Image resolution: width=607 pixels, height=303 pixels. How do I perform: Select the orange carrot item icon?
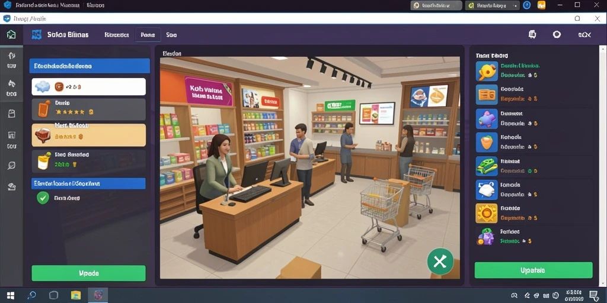pos(487,143)
